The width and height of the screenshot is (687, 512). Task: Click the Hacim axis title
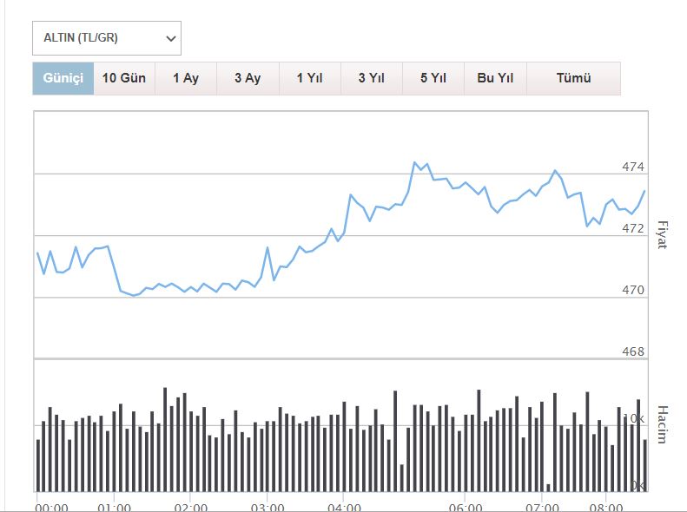pyautogui.click(x=661, y=424)
